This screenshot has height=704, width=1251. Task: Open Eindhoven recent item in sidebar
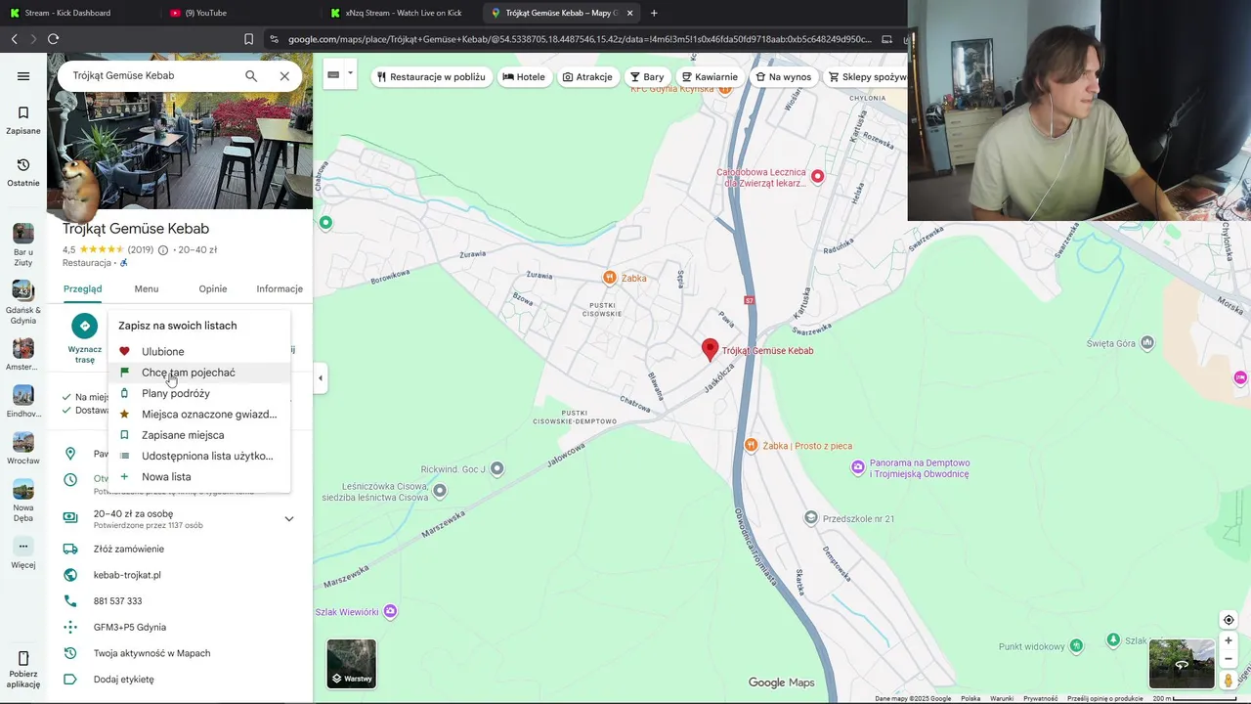coord(23,401)
